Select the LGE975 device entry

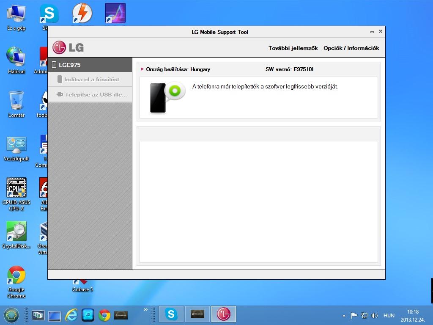point(90,65)
